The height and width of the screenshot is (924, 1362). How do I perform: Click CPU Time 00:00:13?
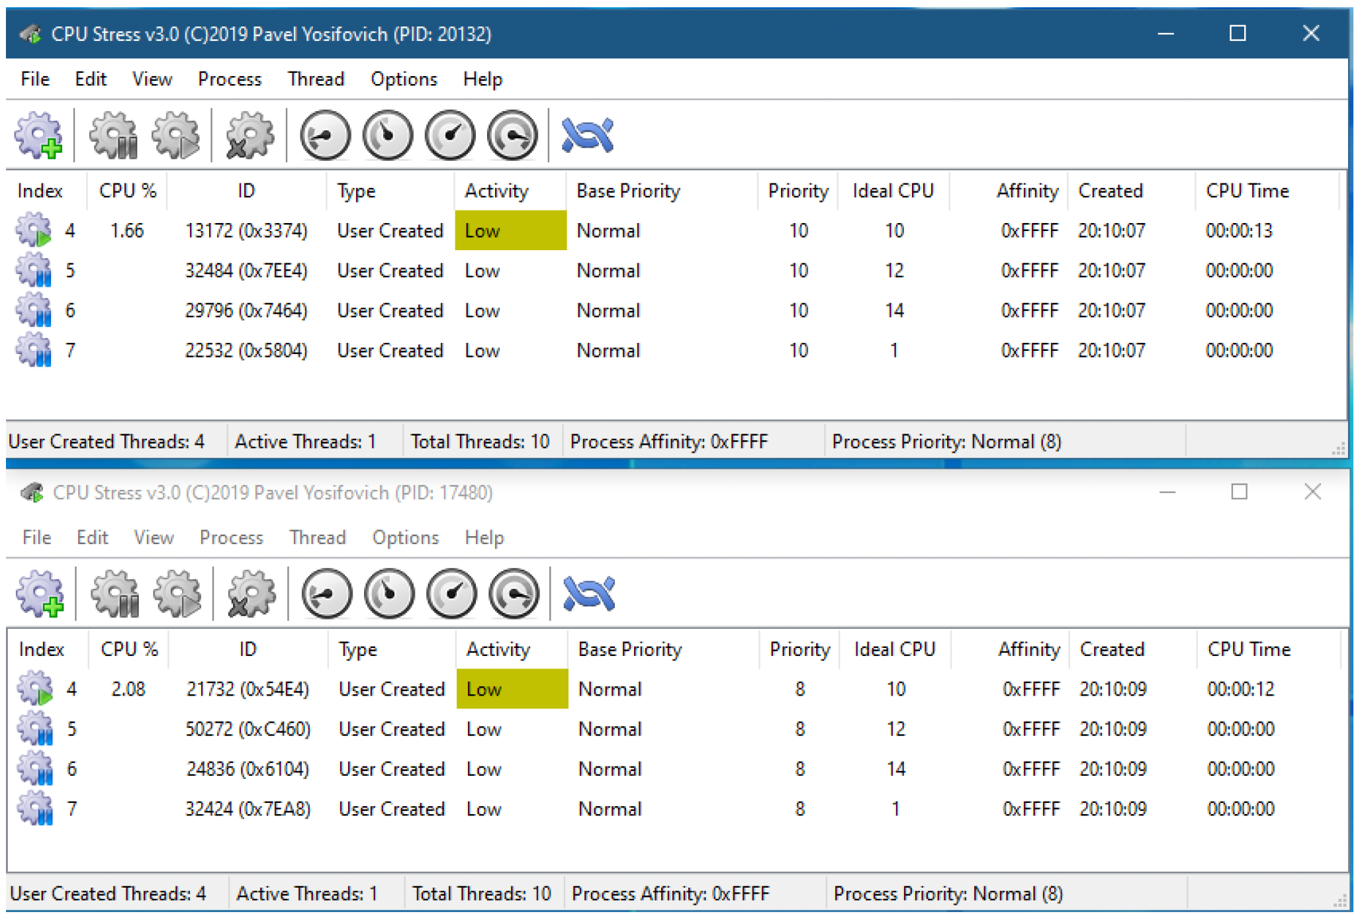[1239, 230]
